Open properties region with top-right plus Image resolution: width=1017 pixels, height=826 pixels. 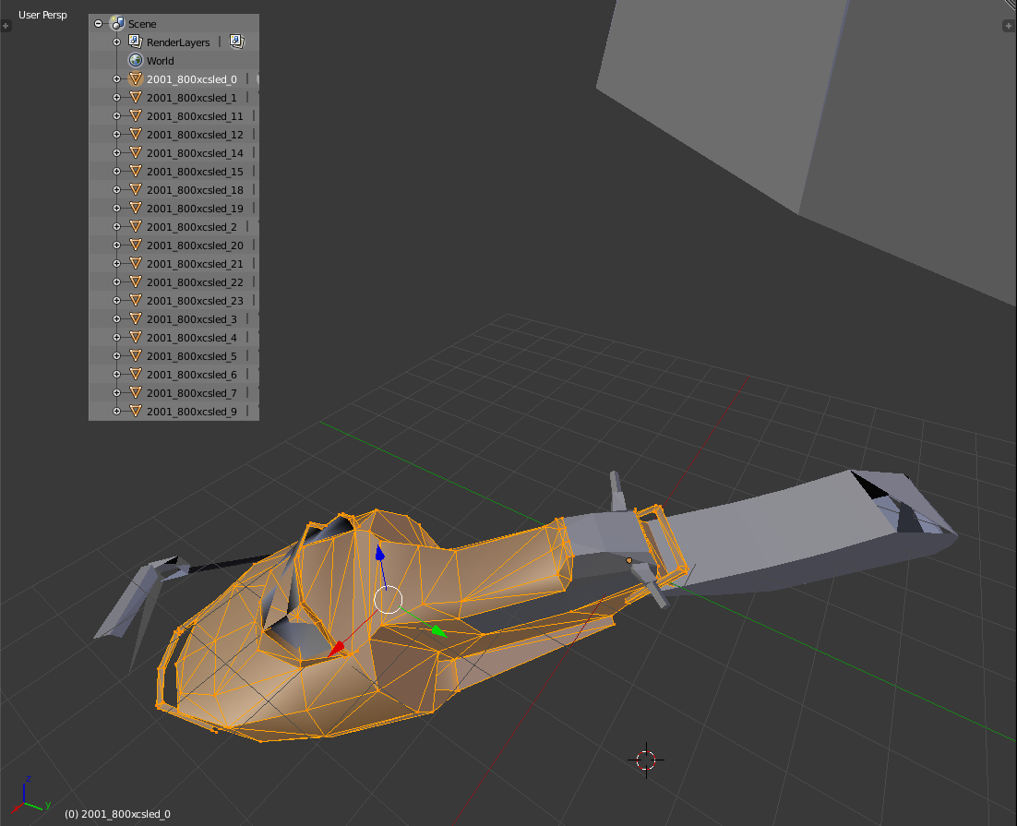pos(1010,26)
